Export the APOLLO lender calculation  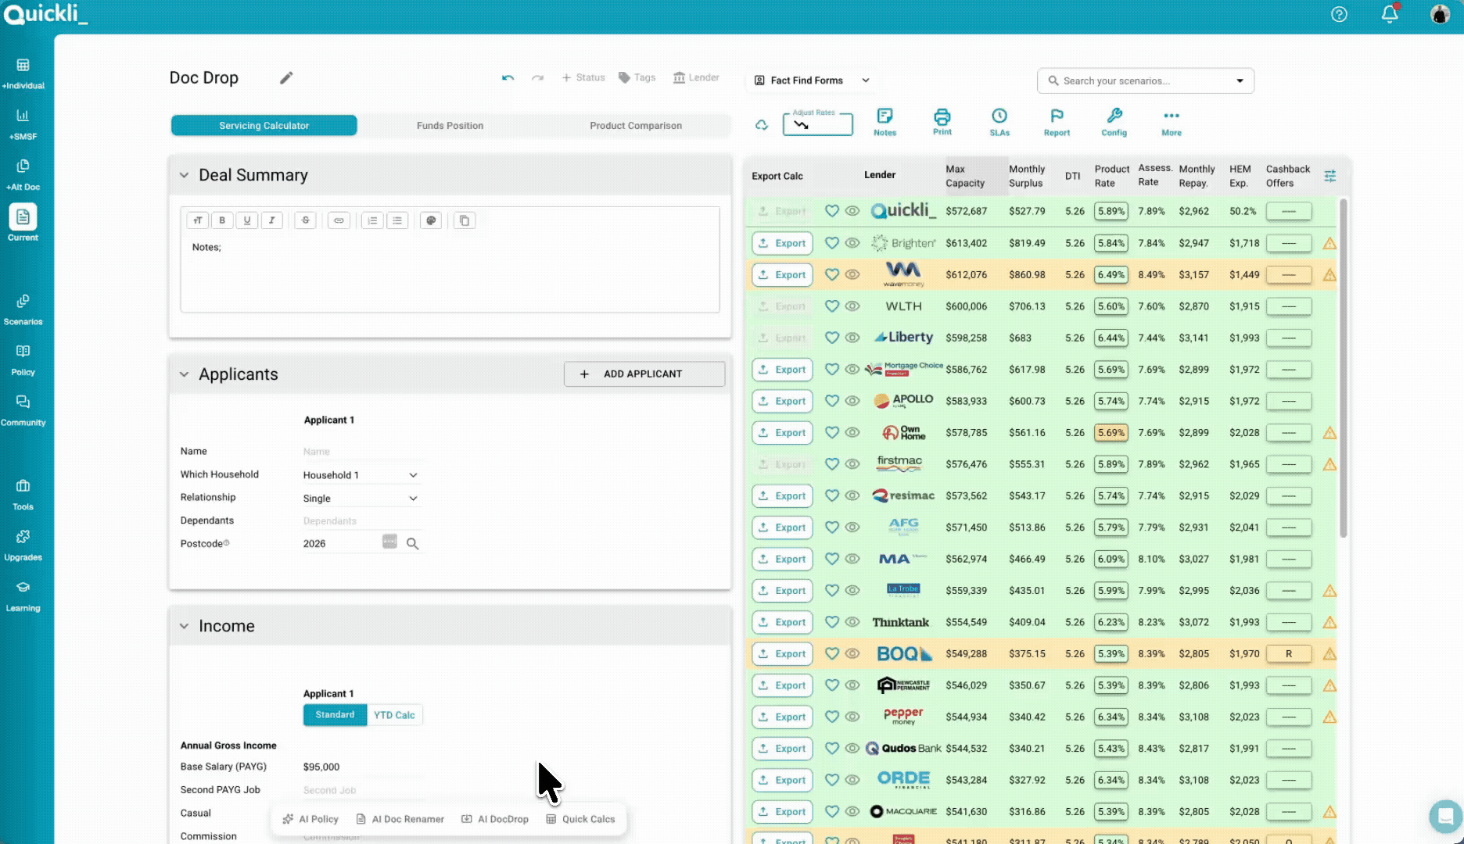pyautogui.click(x=781, y=400)
